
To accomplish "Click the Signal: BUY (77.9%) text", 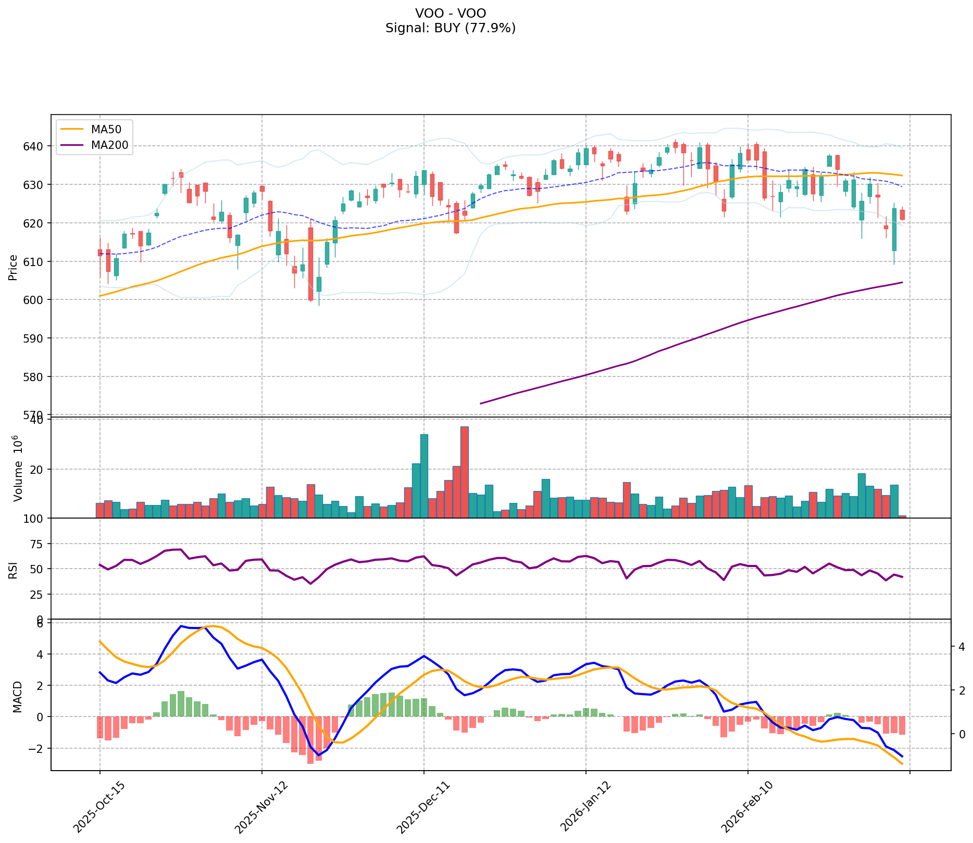I will 450,28.
